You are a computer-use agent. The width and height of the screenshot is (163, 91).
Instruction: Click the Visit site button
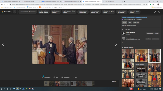124,22
